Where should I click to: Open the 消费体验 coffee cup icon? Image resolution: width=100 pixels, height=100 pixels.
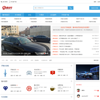click(x=52, y=89)
